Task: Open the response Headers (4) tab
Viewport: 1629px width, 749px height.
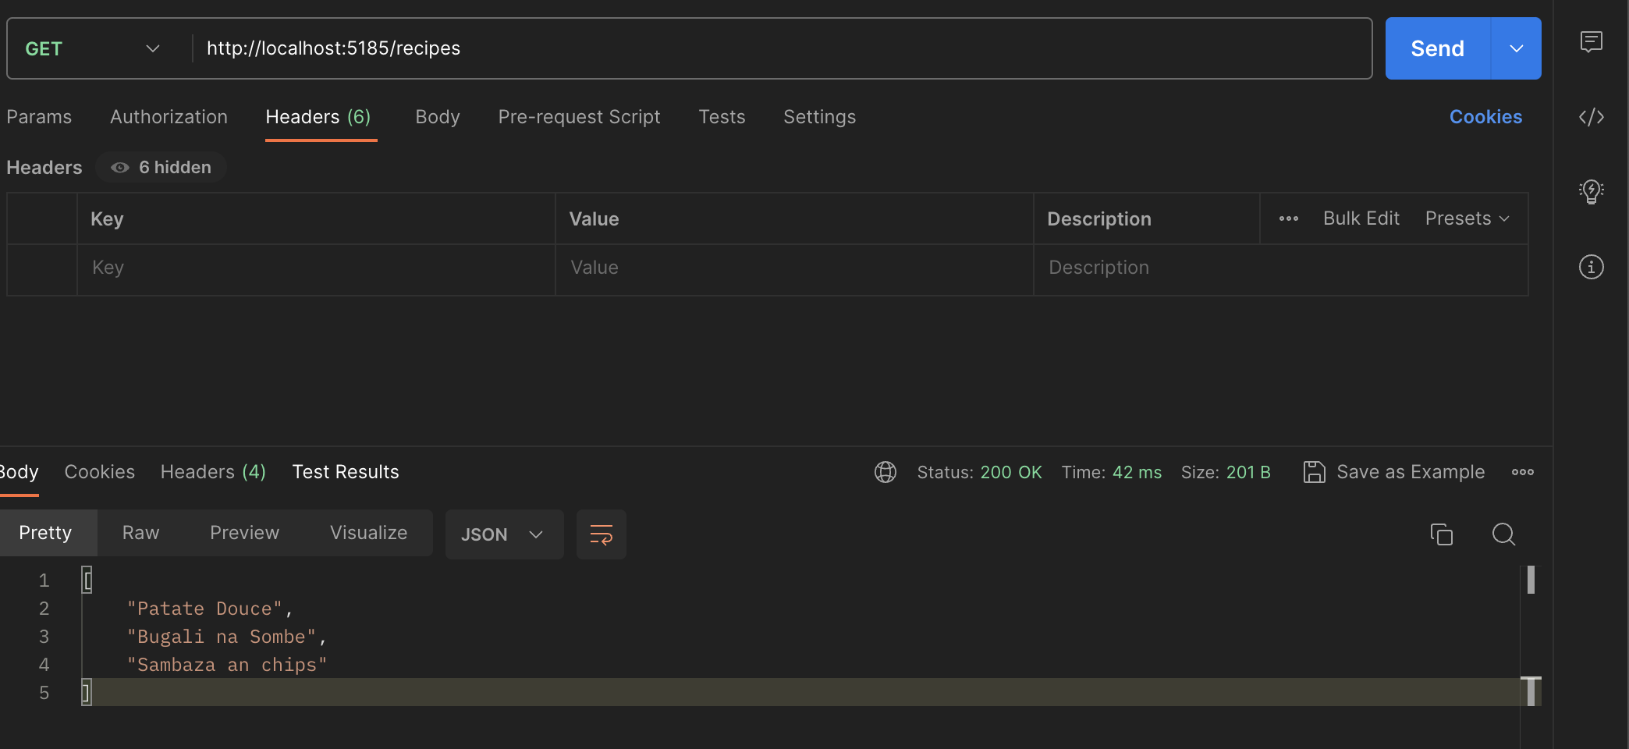Action: coord(213,472)
